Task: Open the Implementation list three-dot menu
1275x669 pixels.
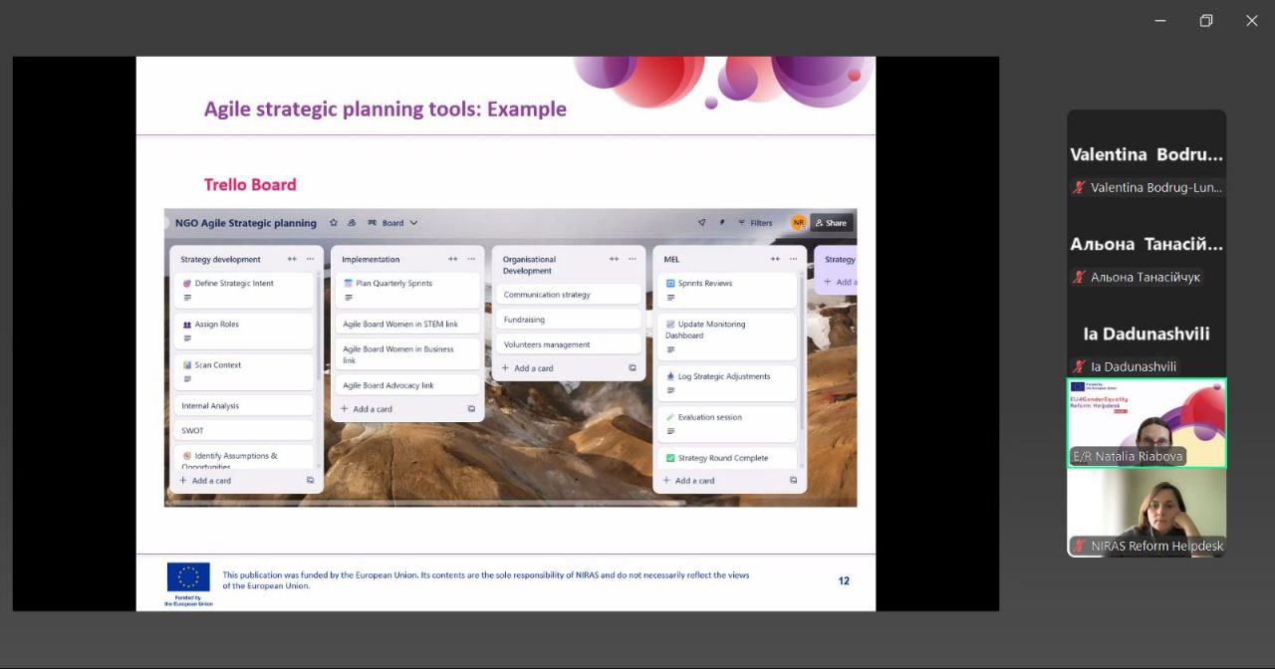Action: [471, 259]
